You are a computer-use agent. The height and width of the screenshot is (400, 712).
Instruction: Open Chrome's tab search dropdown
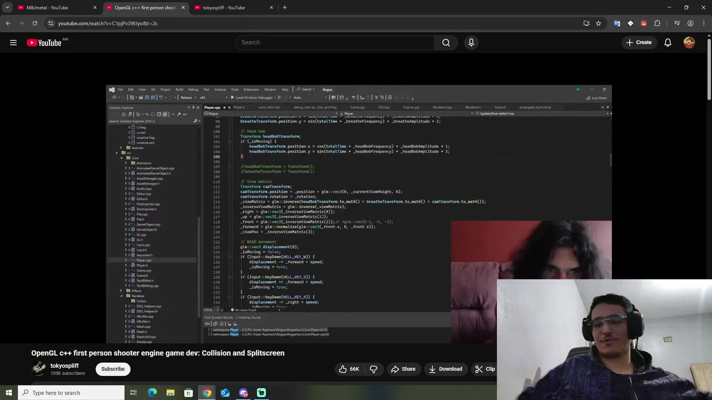pyautogui.click(x=7, y=8)
